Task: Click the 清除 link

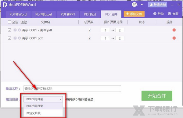Action: (24, 22)
